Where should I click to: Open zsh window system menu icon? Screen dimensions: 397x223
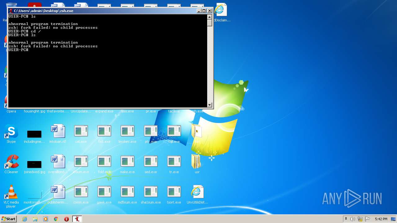[11, 11]
